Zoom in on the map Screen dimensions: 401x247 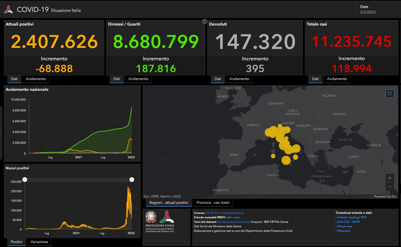pos(390,178)
